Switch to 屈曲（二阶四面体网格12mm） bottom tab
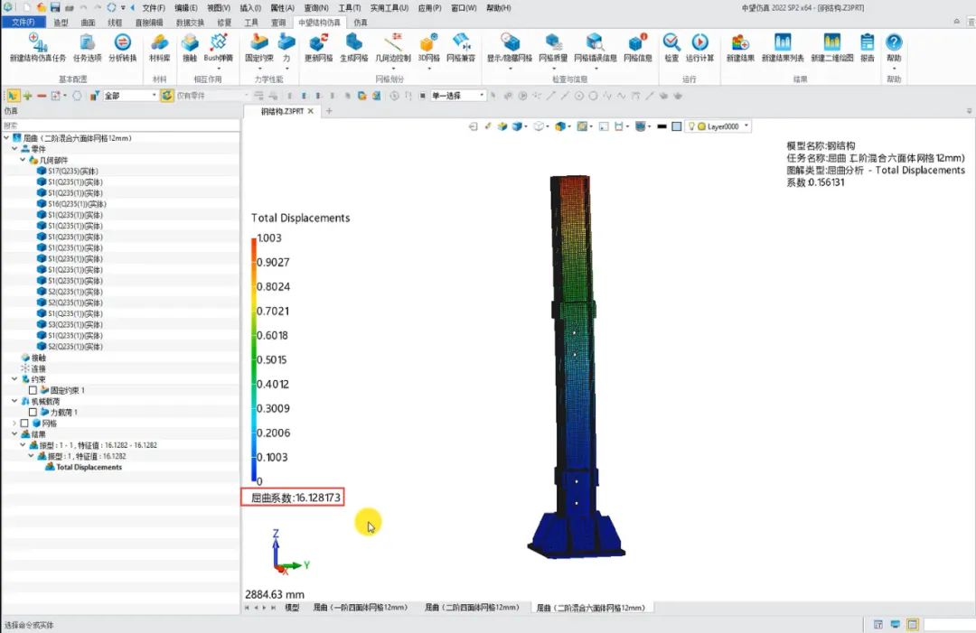 472,608
